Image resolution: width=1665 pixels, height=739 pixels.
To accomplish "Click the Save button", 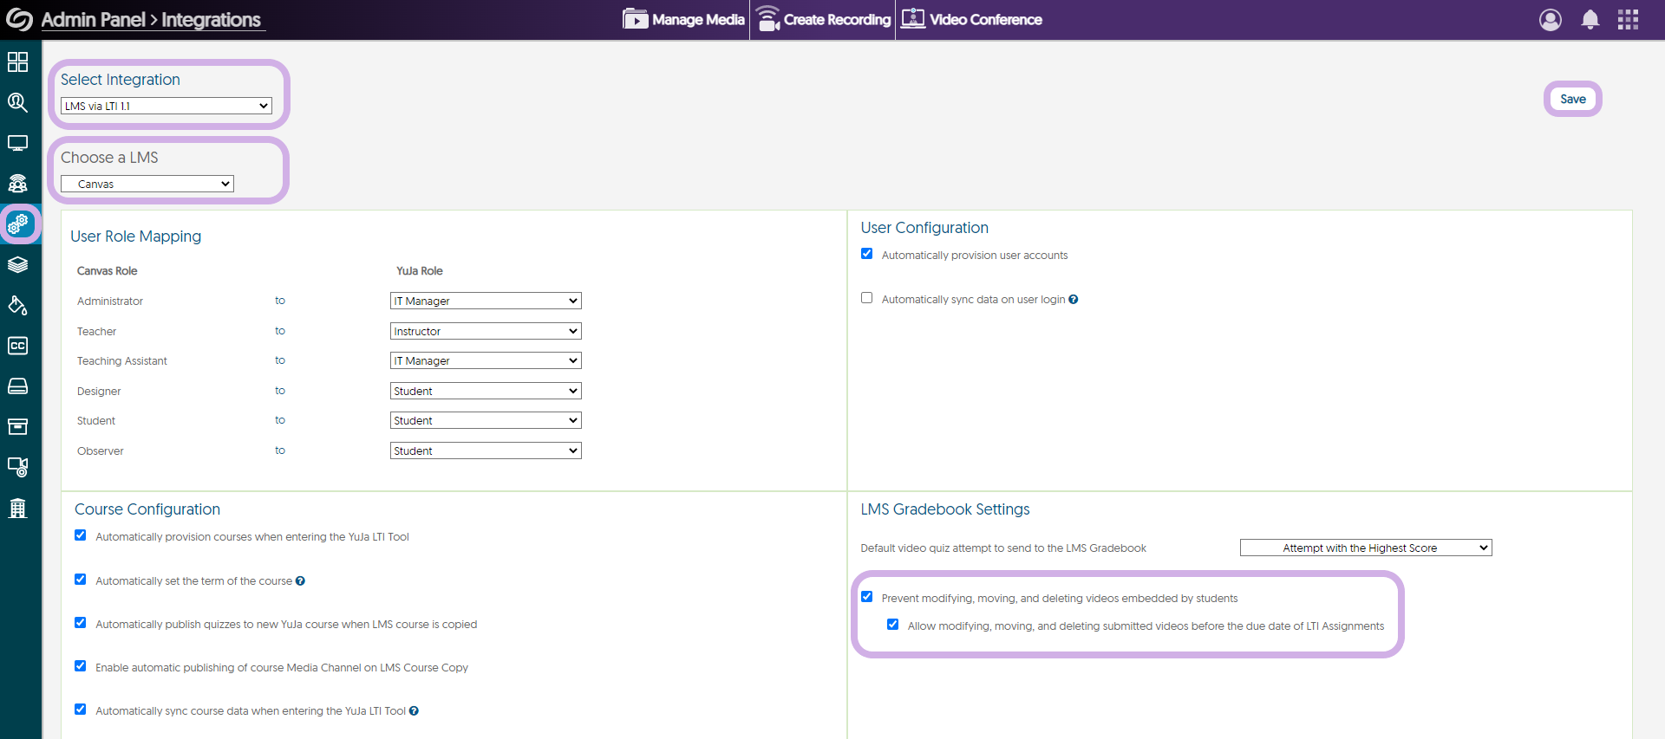I will pos(1572,99).
